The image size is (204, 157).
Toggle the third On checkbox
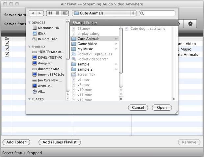(7, 54)
